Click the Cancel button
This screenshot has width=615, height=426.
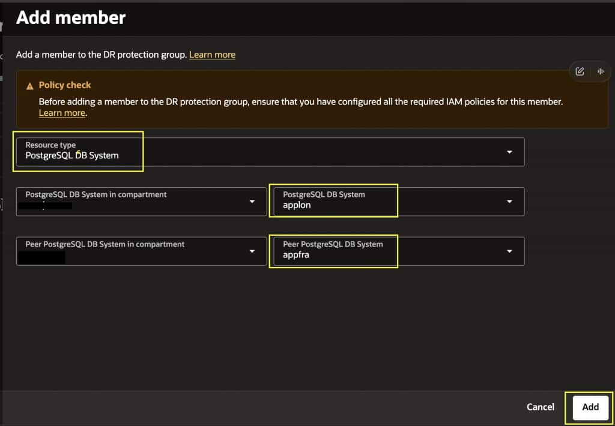click(541, 407)
